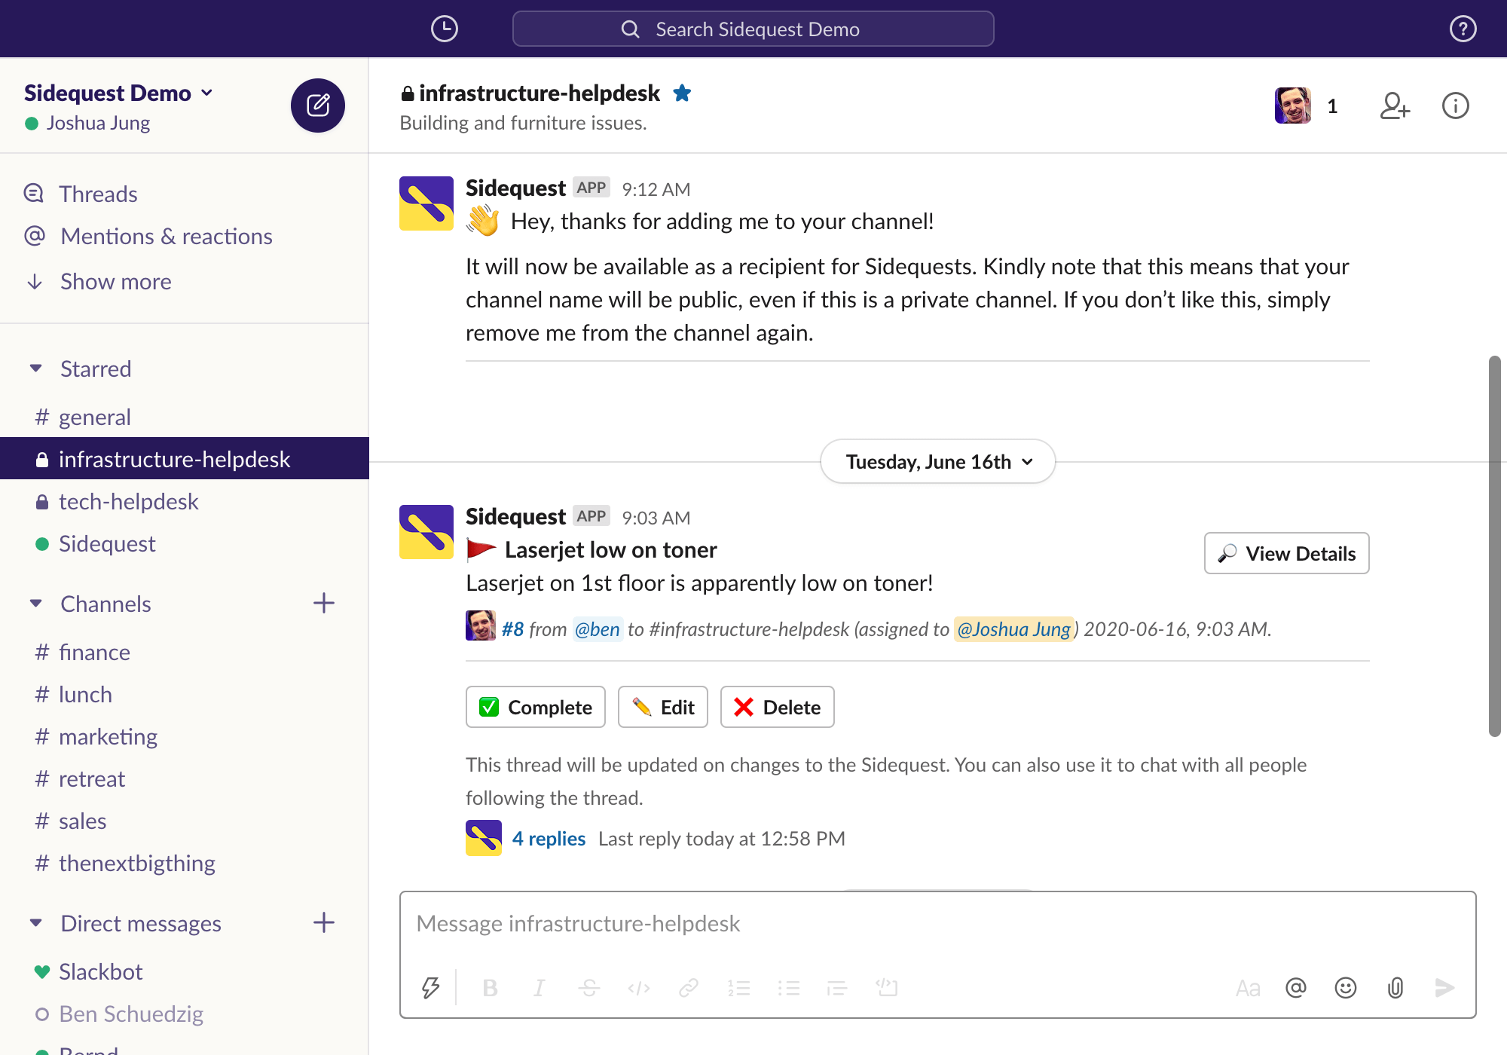
Task: Edit the Laserjet Sidequest
Action: click(663, 707)
